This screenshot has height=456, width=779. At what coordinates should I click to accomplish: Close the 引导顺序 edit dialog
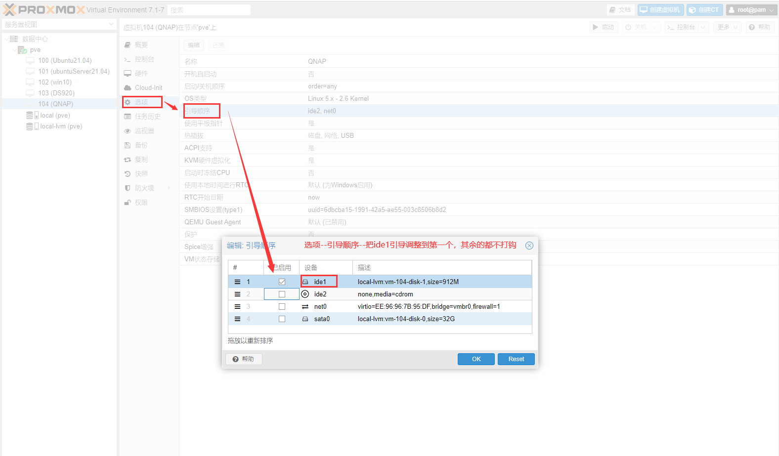pyautogui.click(x=529, y=246)
